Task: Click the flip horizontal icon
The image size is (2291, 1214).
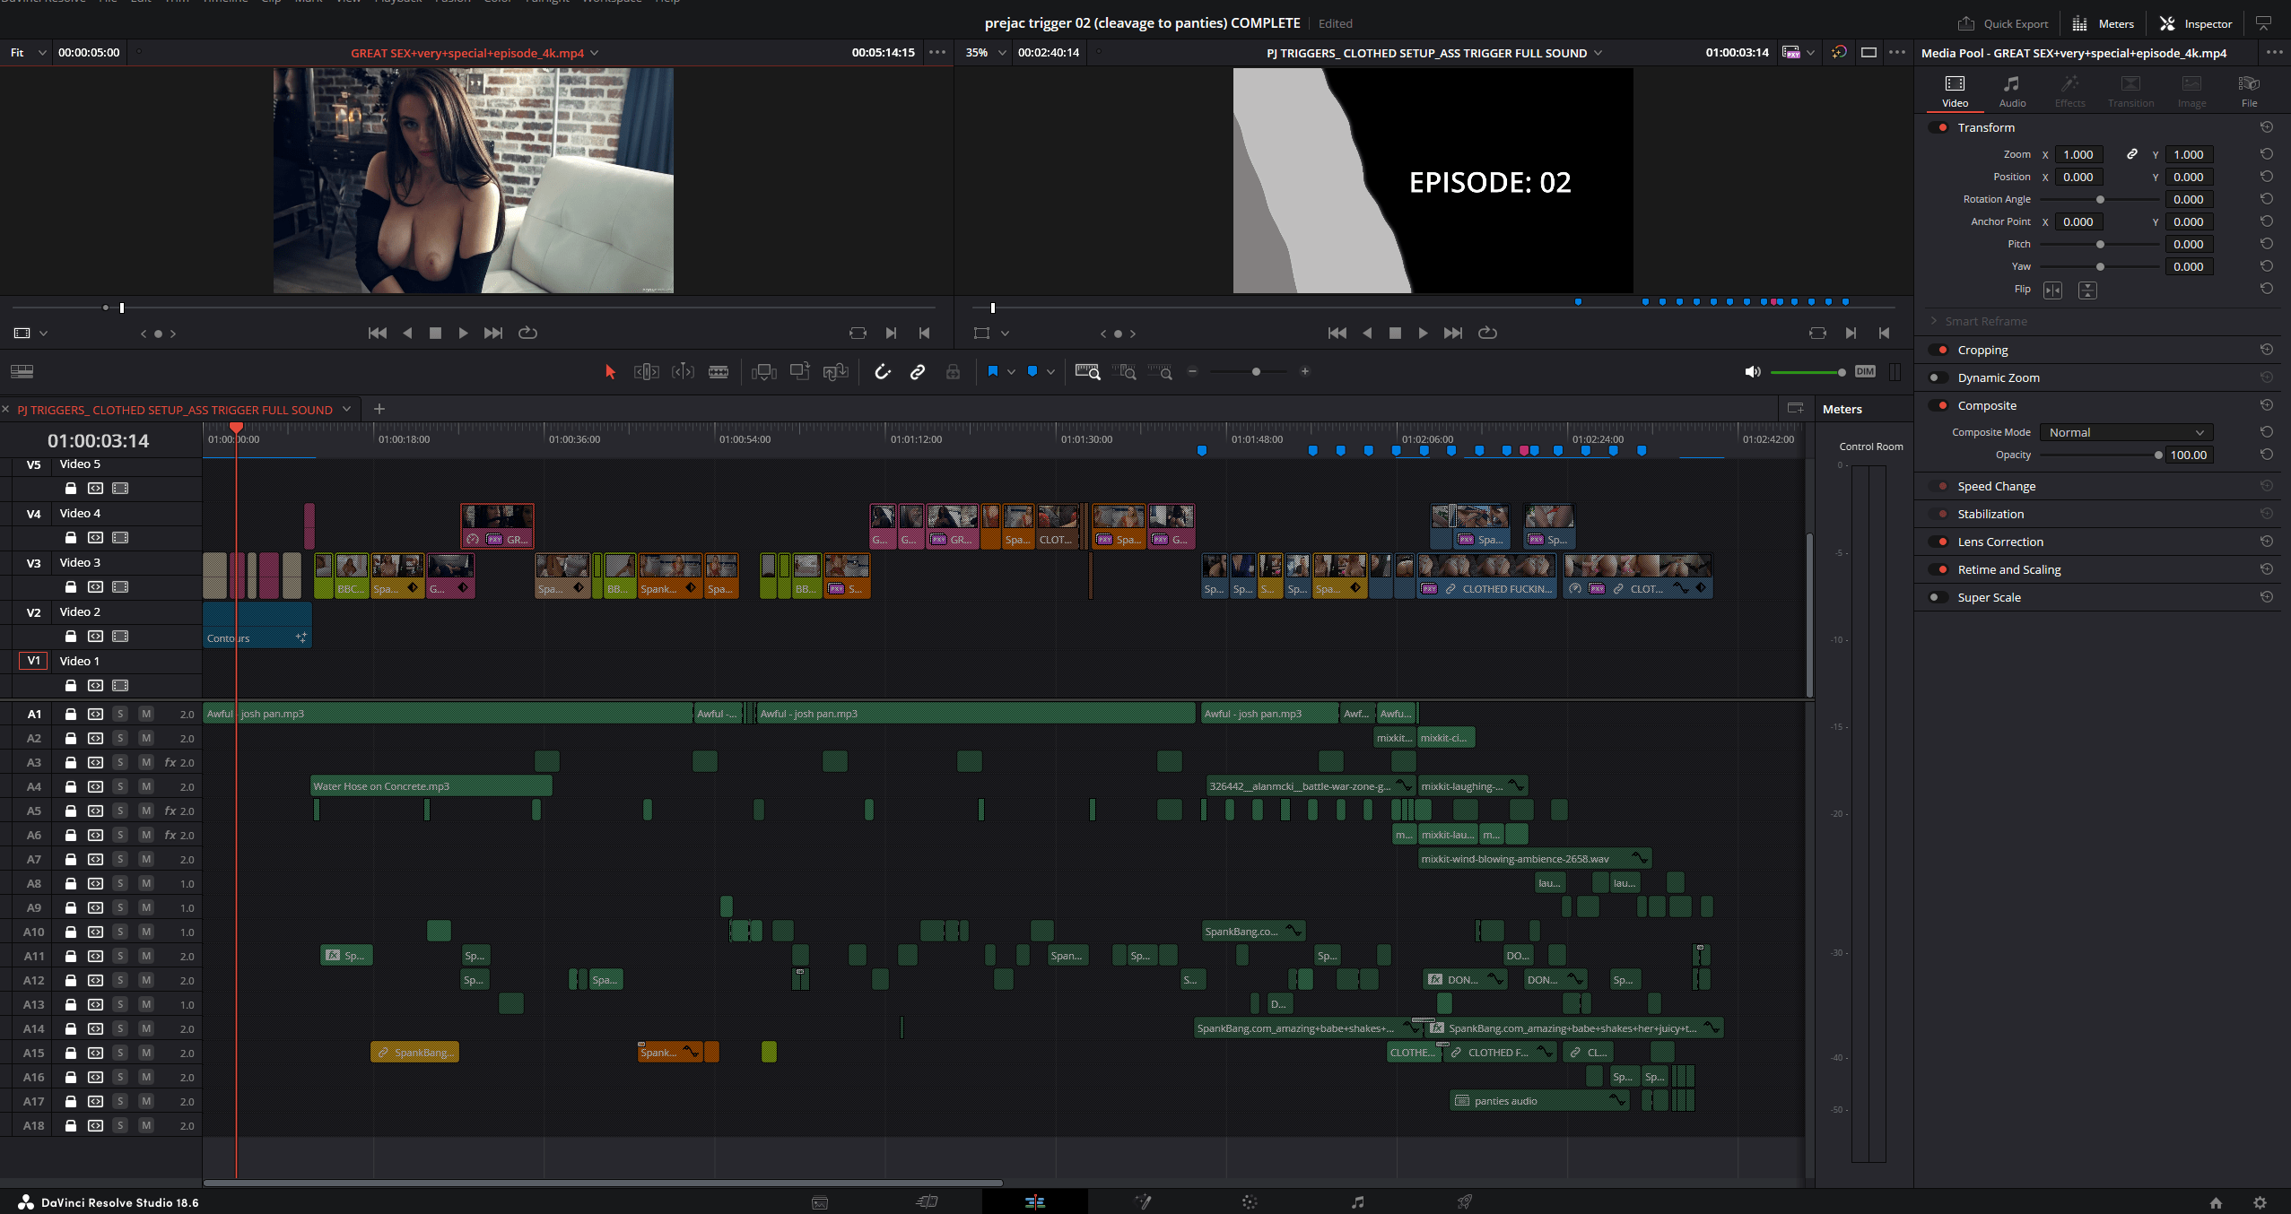Action: (2052, 290)
